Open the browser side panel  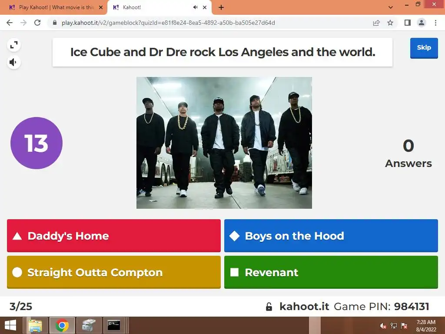pos(408,23)
